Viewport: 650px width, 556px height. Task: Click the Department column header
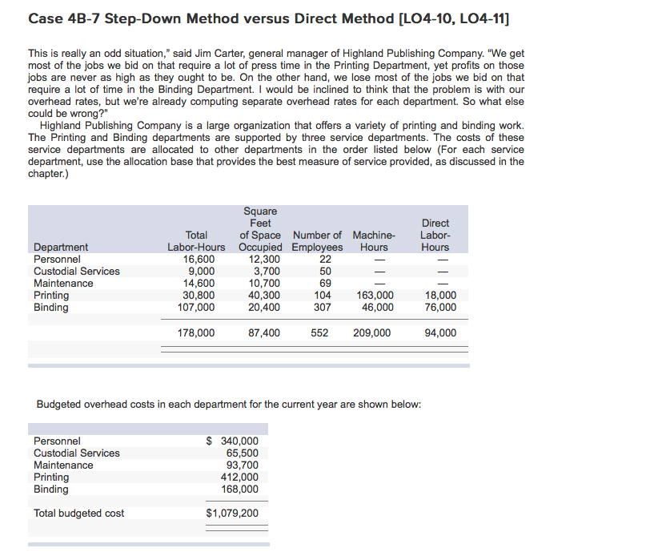[x=60, y=247]
